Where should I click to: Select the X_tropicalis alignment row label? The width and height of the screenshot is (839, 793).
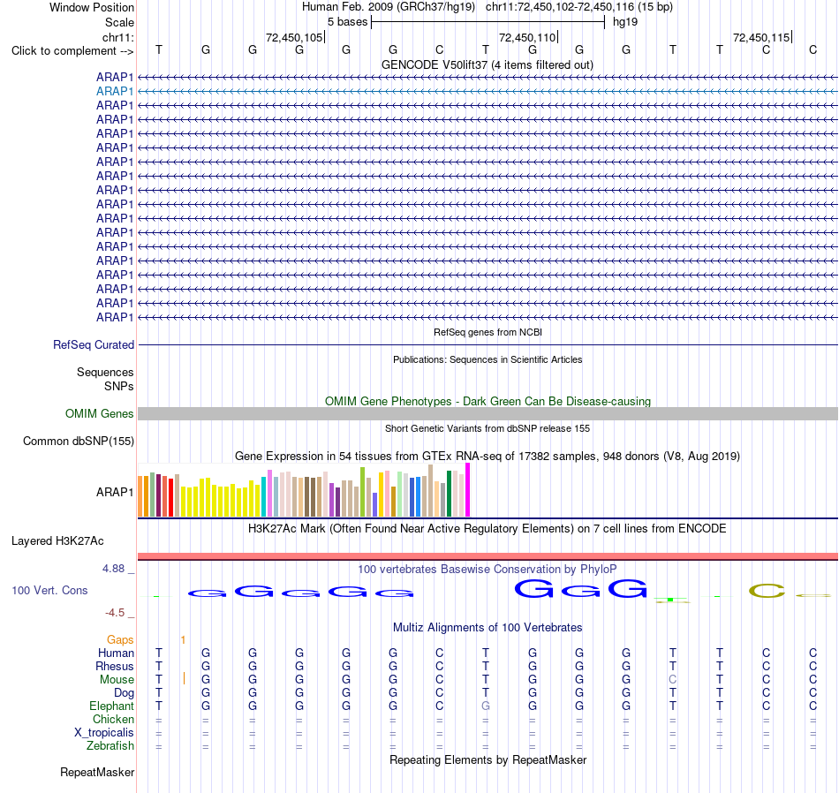pyautogui.click(x=104, y=733)
